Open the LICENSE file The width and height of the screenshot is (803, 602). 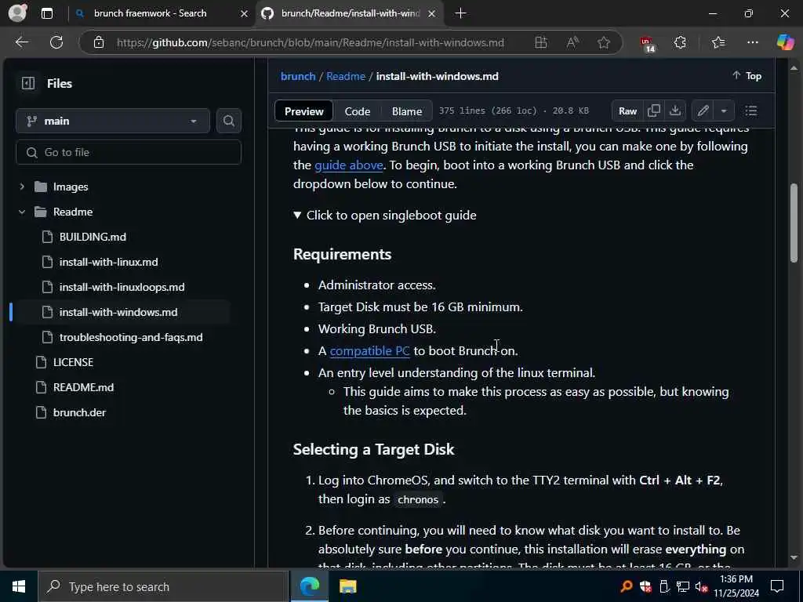(x=73, y=362)
